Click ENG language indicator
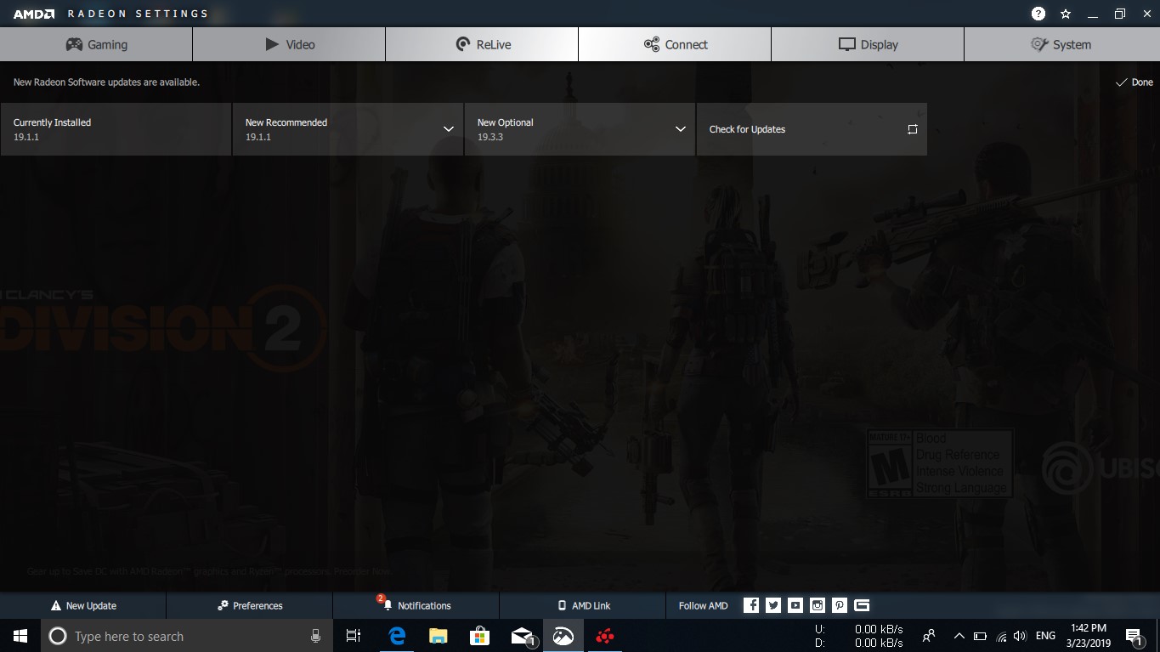This screenshot has height=652, width=1160. pos(1045,636)
